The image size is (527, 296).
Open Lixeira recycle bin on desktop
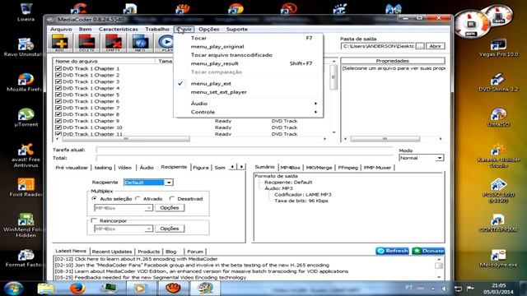pos(26,12)
